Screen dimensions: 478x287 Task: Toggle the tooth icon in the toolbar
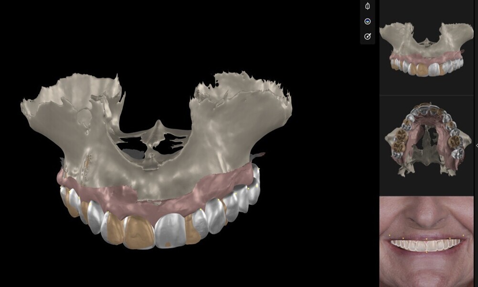[x=367, y=7]
